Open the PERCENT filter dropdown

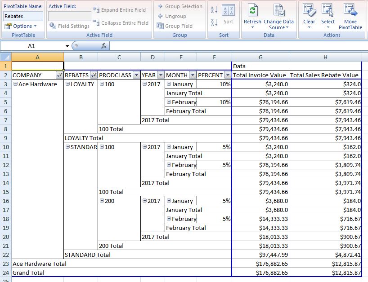pos(228,75)
